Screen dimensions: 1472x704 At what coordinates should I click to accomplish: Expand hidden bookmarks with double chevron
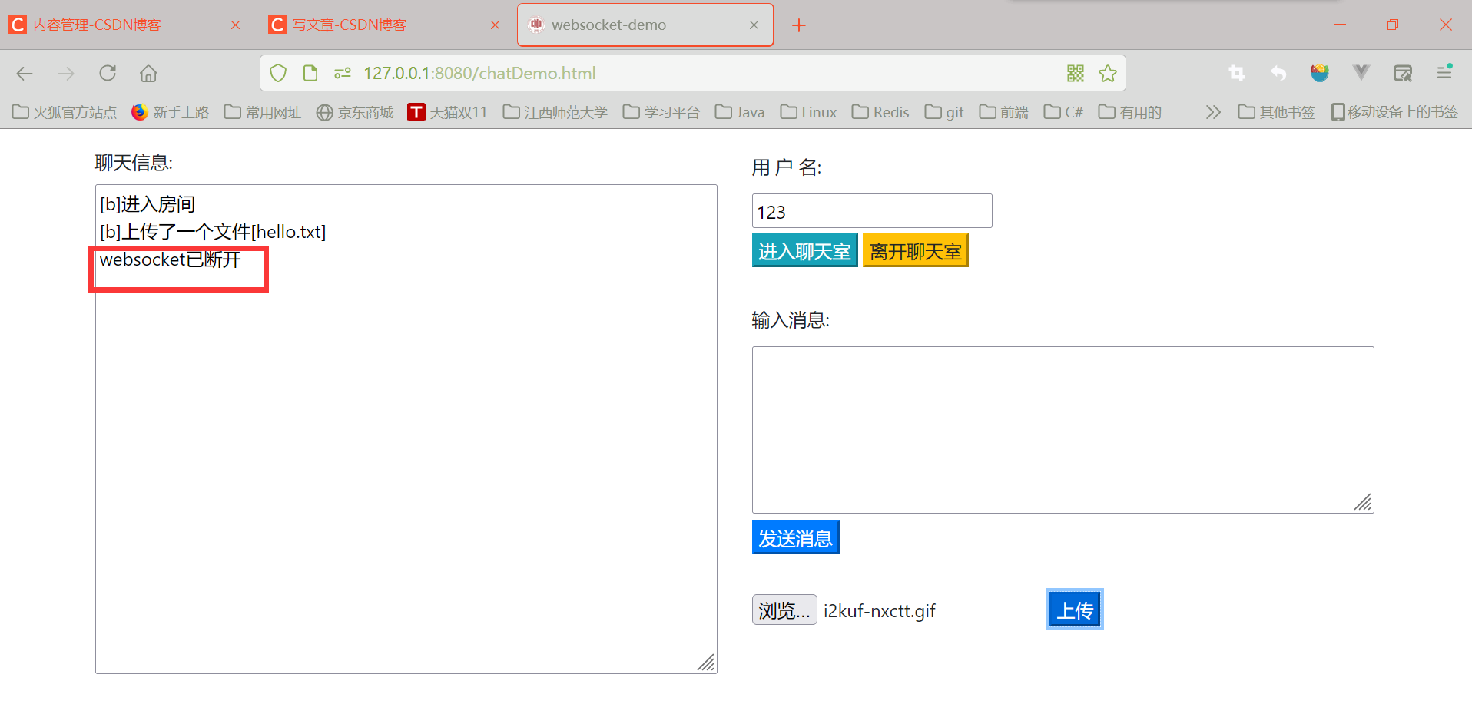pyautogui.click(x=1212, y=111)
